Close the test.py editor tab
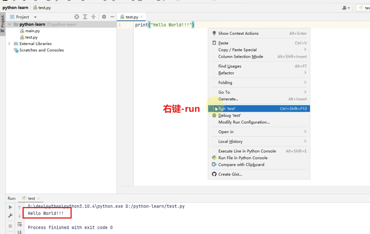 click(x=142, y=17)
